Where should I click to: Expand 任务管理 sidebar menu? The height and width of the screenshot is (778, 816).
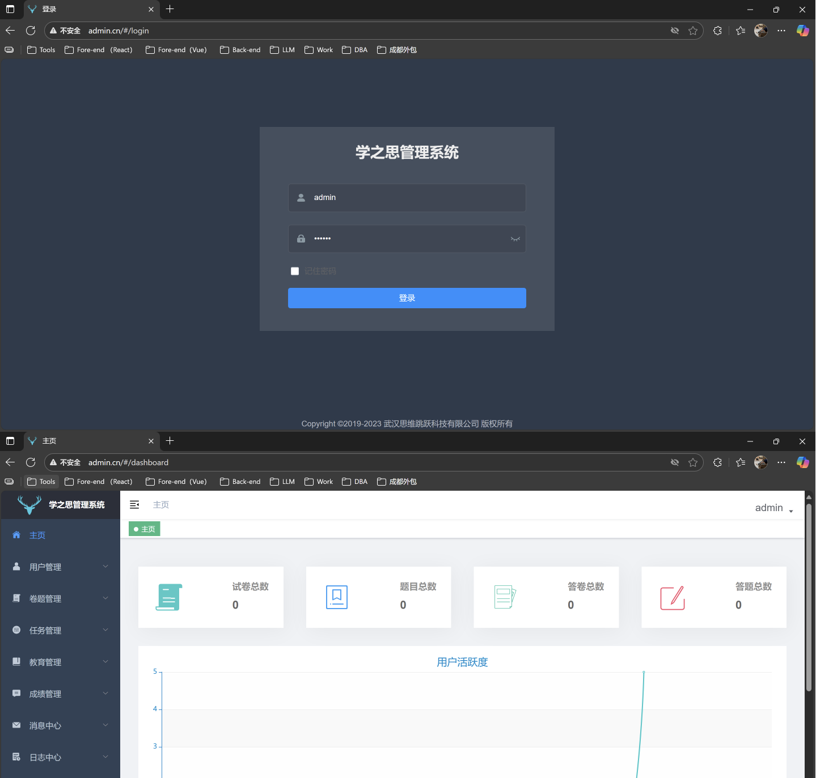tap(60, 631)
